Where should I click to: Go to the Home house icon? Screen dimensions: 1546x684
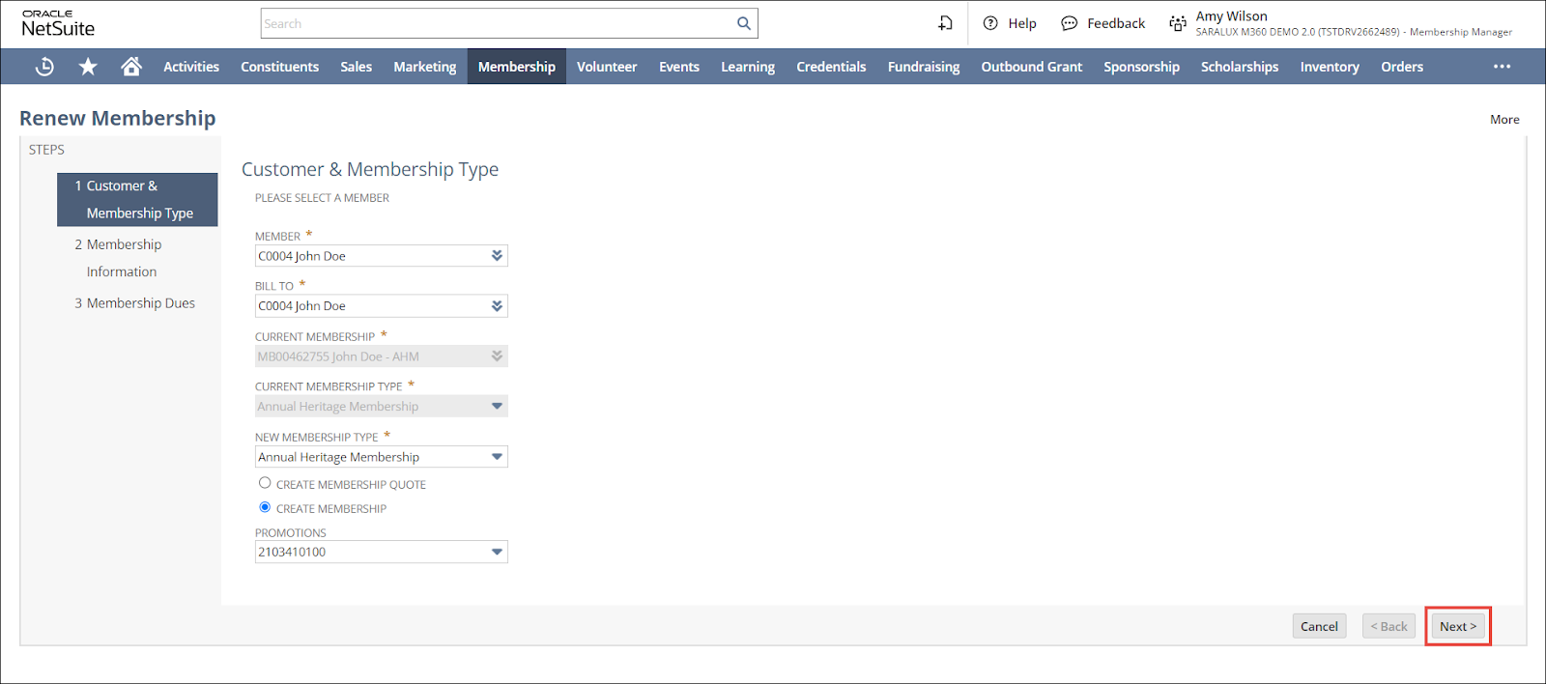131,67
